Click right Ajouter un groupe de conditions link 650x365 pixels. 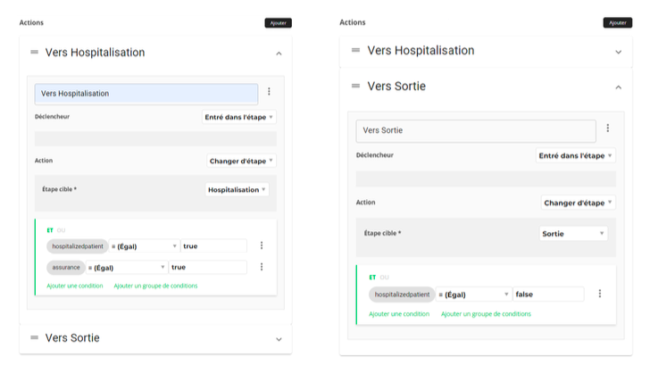coord(486,314)
